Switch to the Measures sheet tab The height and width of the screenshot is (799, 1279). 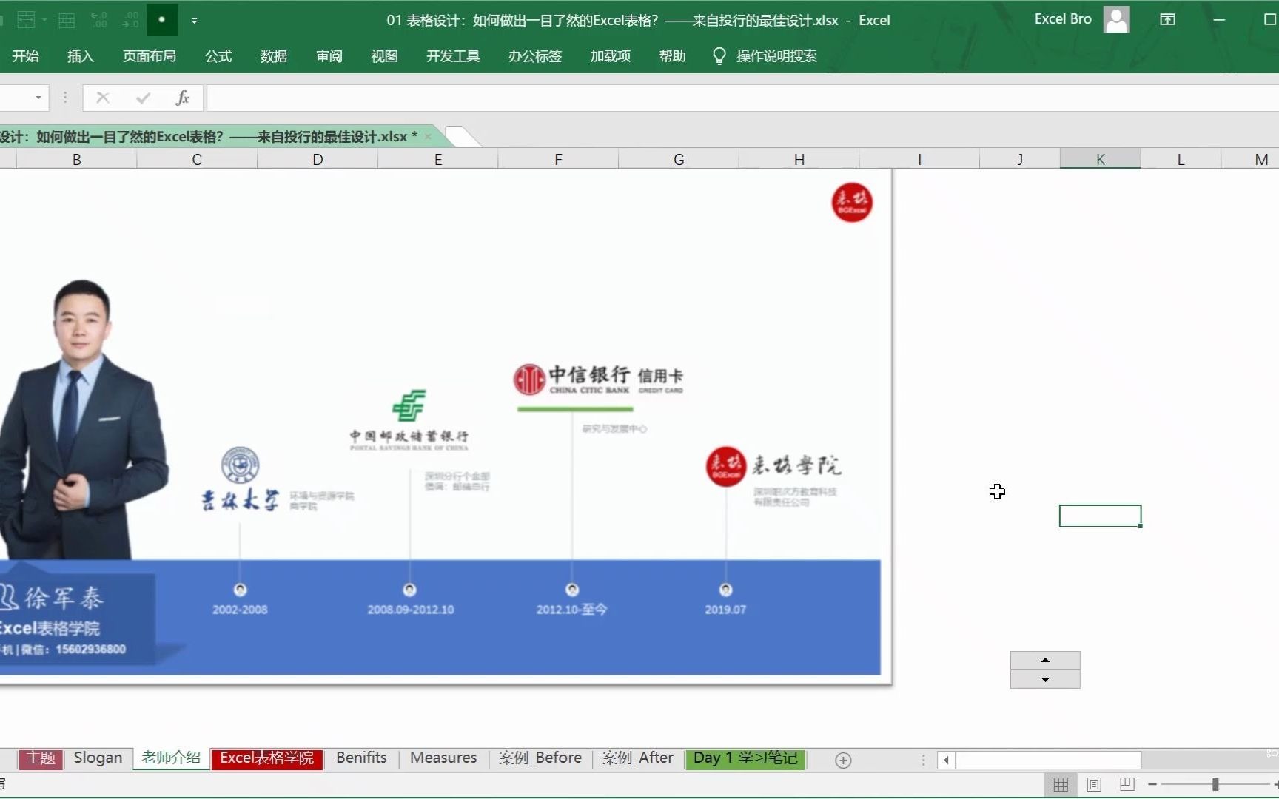click(443, 758)
